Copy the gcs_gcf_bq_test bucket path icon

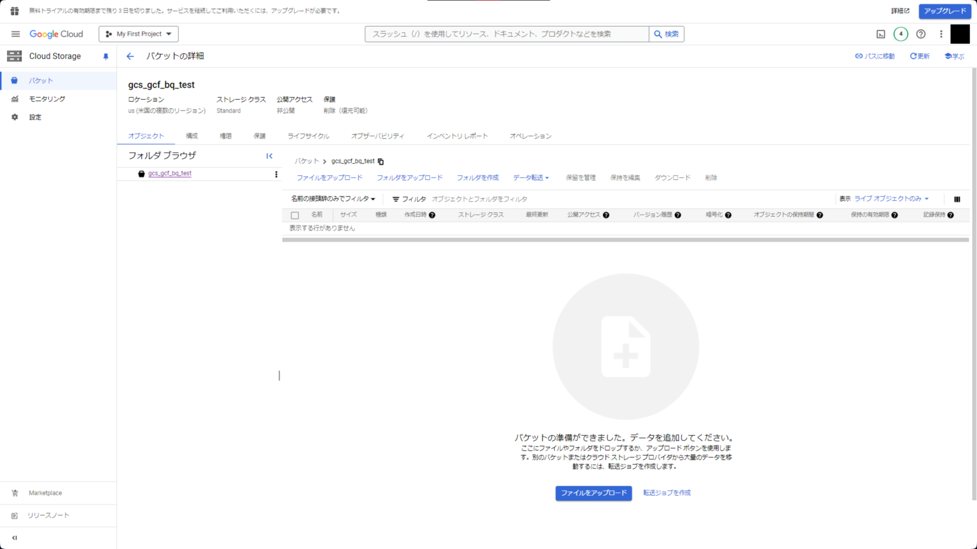380,161
